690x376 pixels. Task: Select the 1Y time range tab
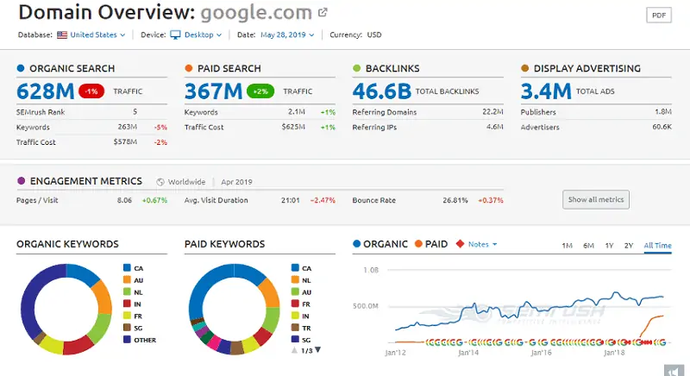[609, 246]
